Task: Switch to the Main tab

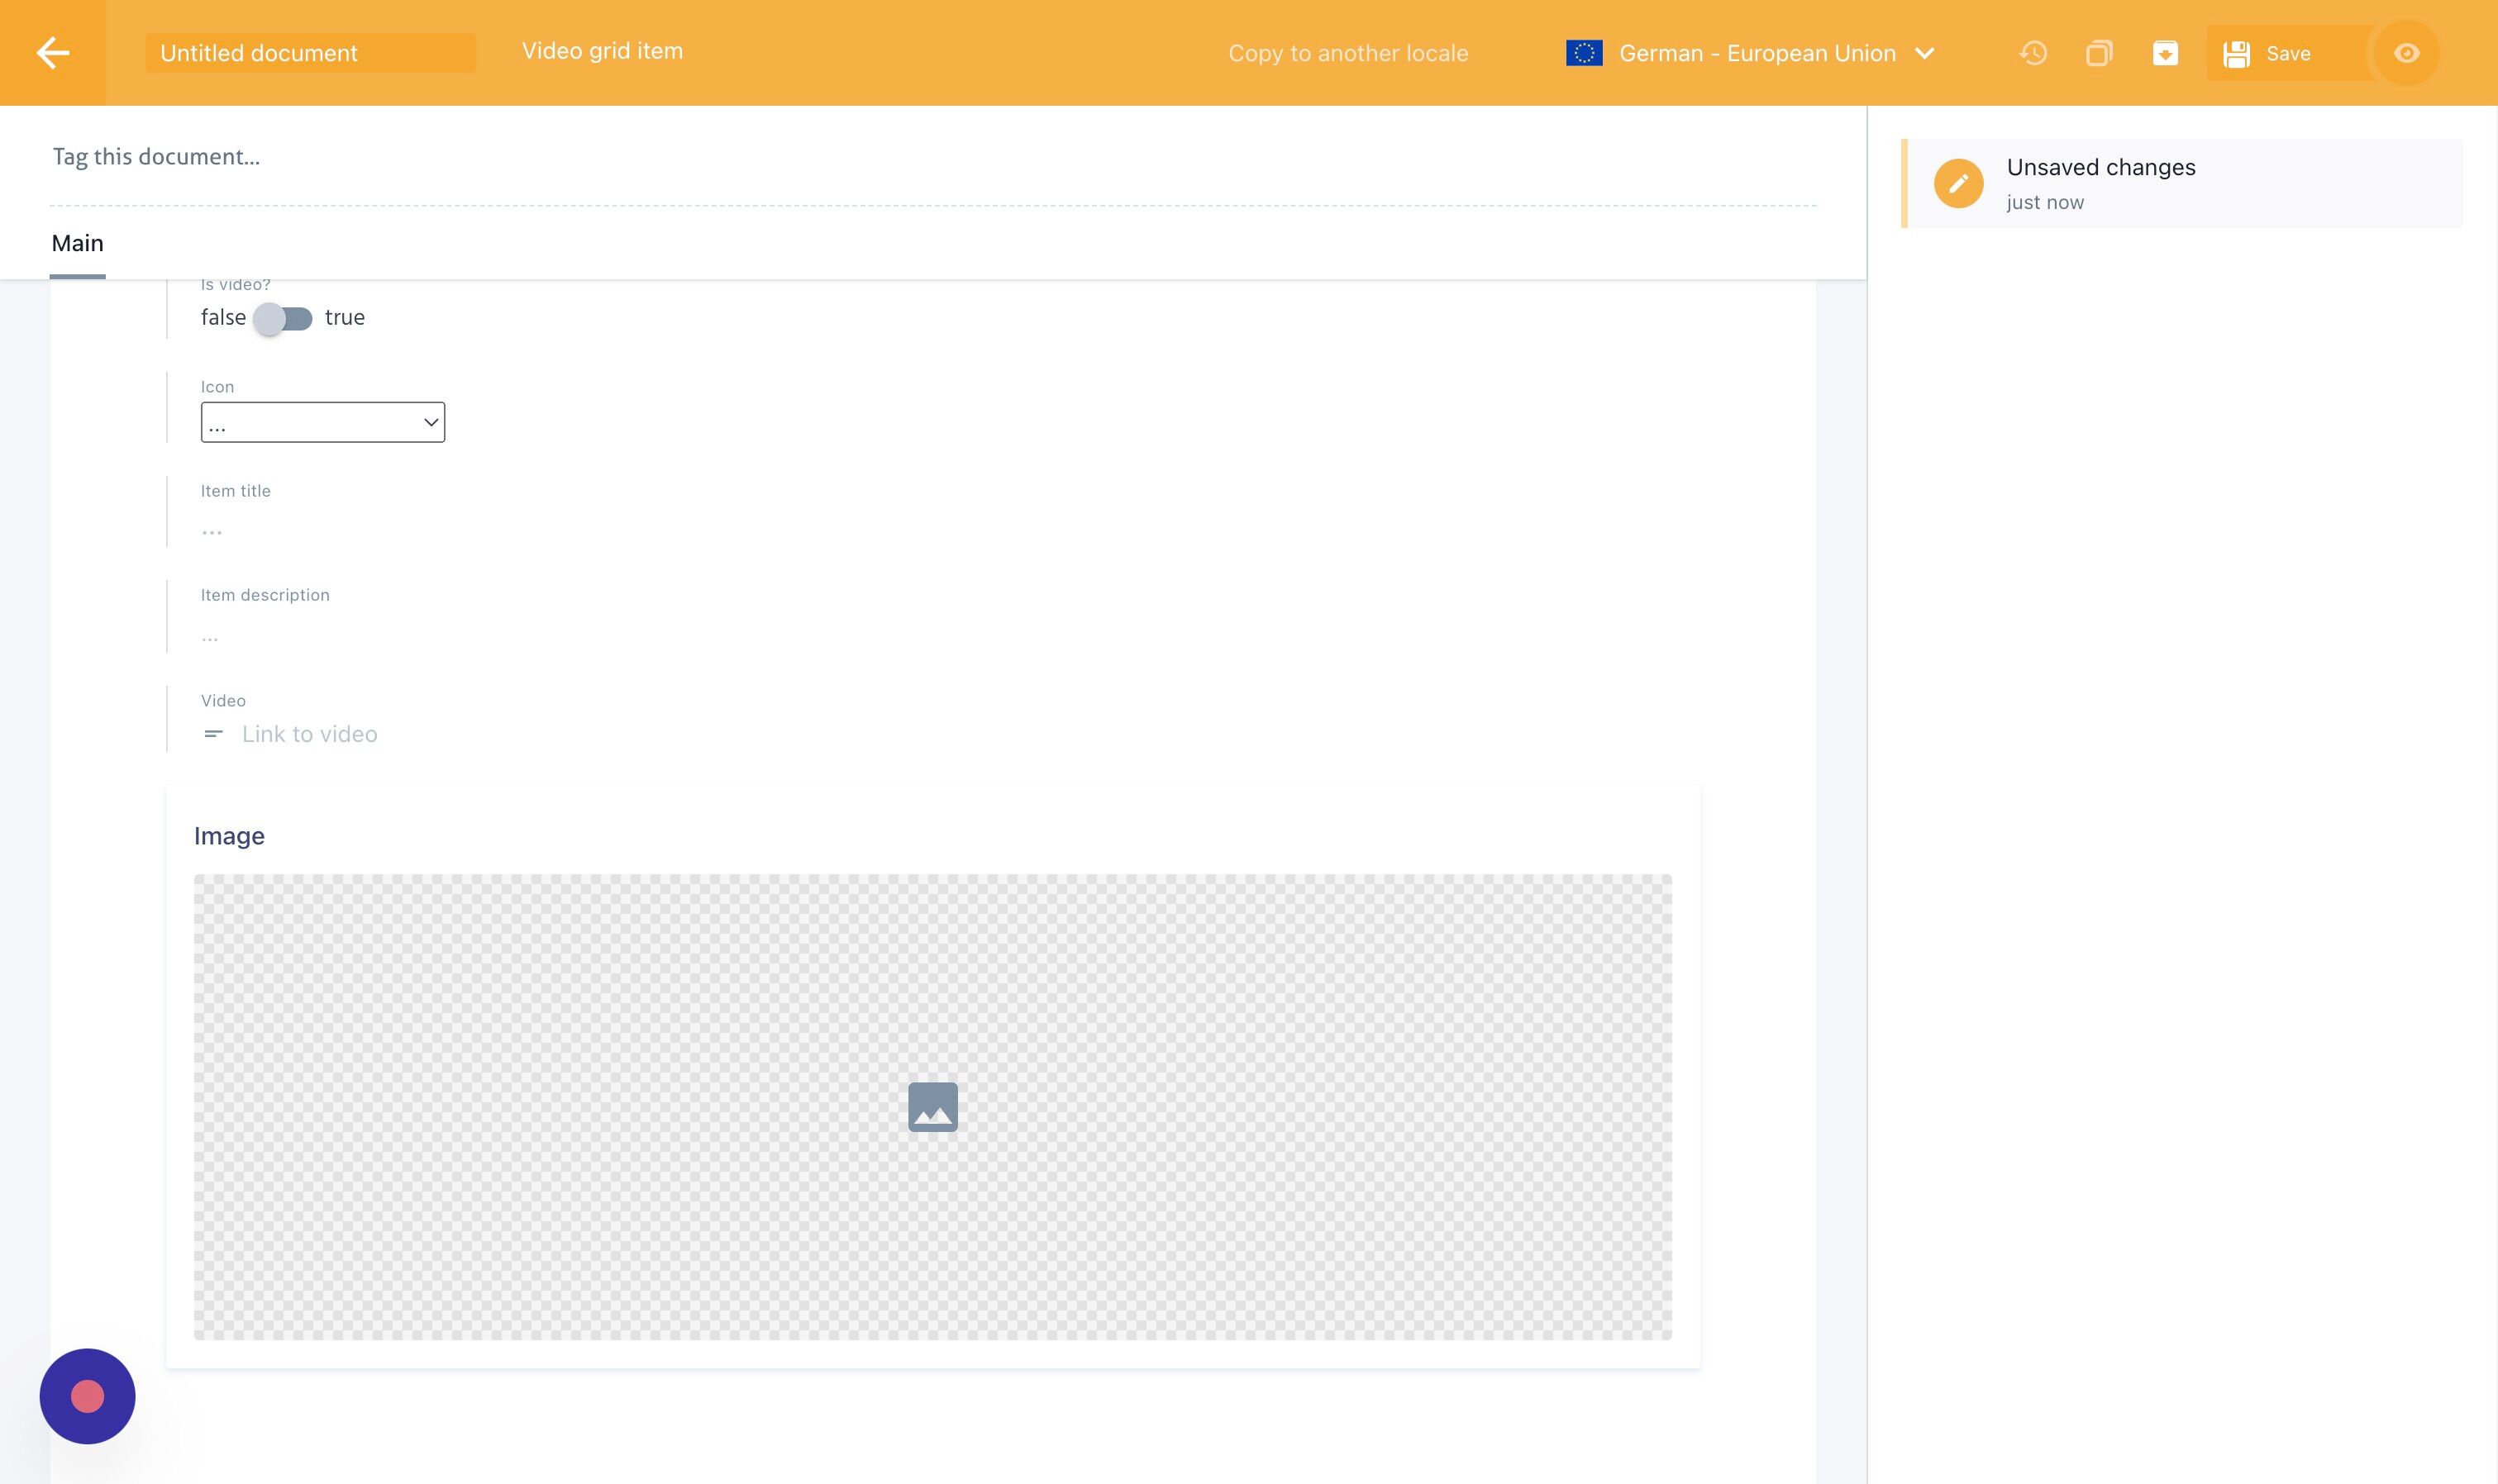Action: [x=78, y=244]
